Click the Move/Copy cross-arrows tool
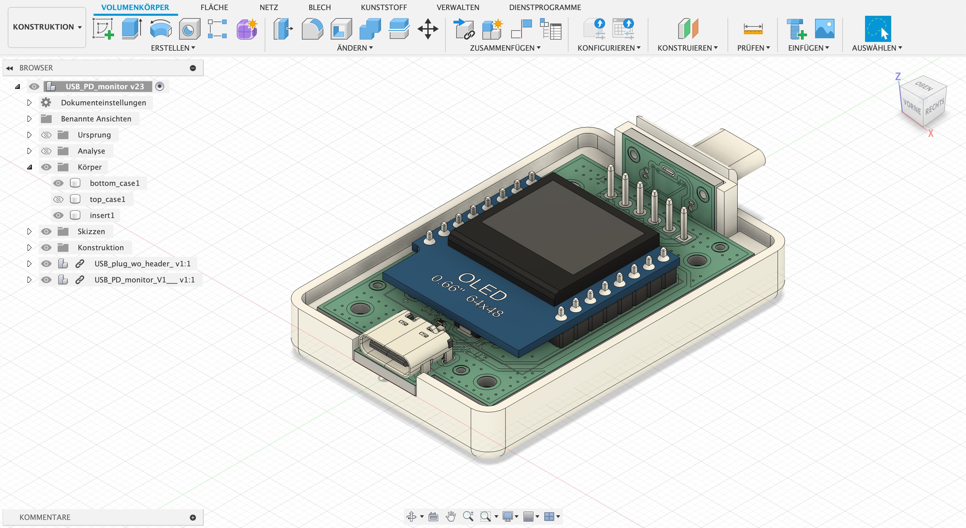966x528 pixels. 428,29
